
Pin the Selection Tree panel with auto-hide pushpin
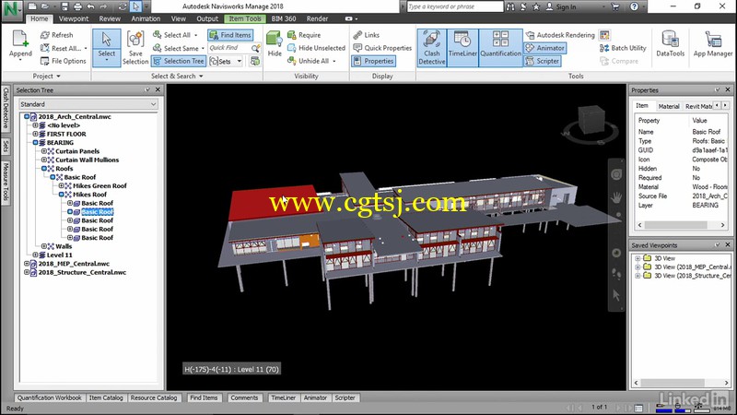(147, 89)
